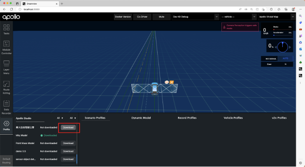Click the Gear N indicator

tap(277, 64)
